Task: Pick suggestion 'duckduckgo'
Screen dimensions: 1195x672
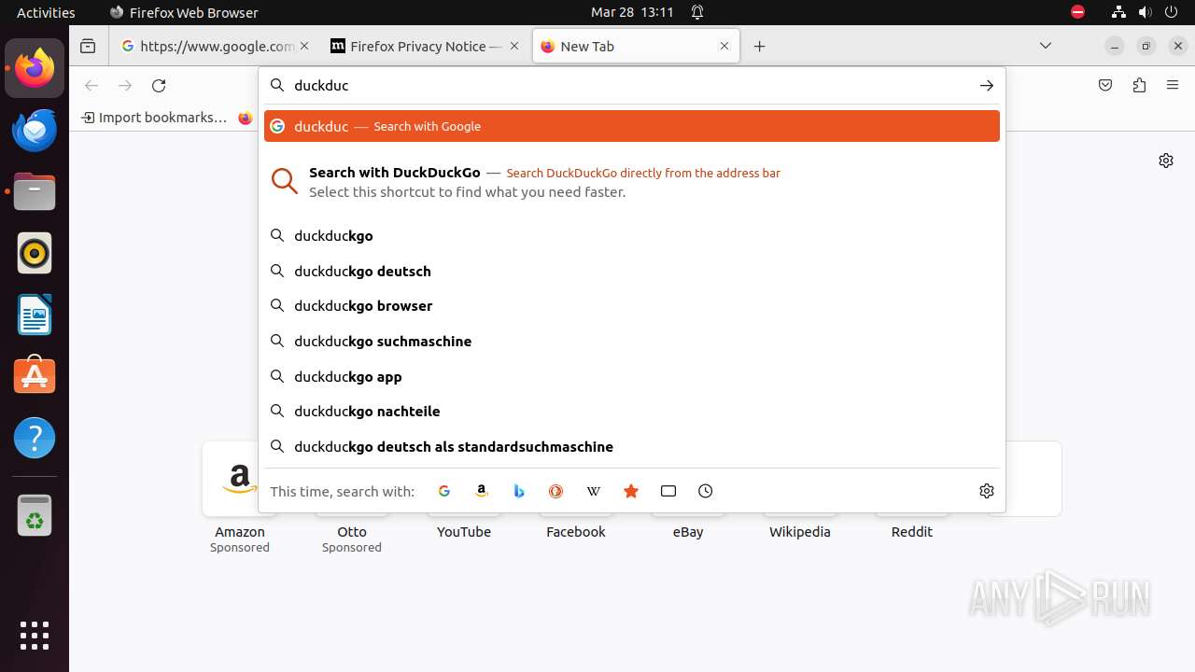Action: pos(632,236)
